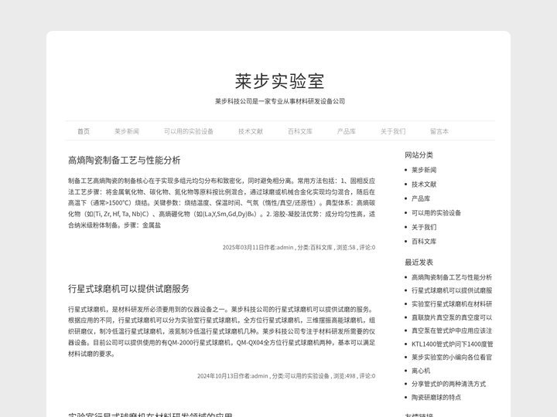Click 可以用的实验设备 in sidebar categories
Screen dimensions: 557x417
click(436, 213)
